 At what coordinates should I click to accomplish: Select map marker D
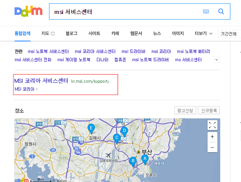pyautogui.click(x=124, y=131)
